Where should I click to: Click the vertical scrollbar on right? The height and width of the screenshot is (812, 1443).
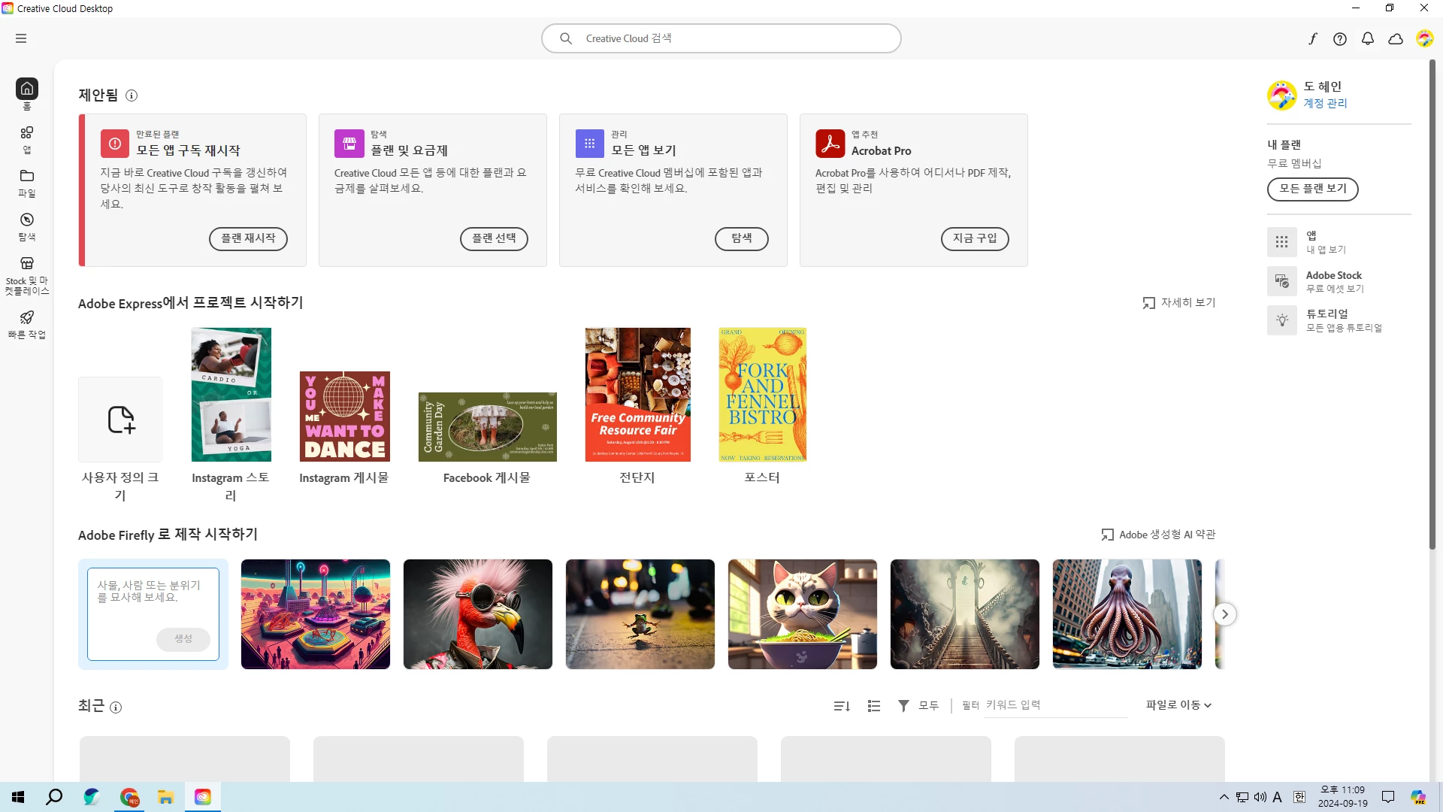(1432, 301)
